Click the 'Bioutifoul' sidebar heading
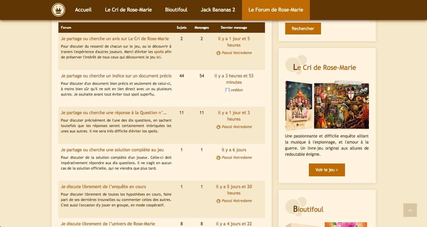The height and width of the screenshot is (227, 427). pos(308,209)
